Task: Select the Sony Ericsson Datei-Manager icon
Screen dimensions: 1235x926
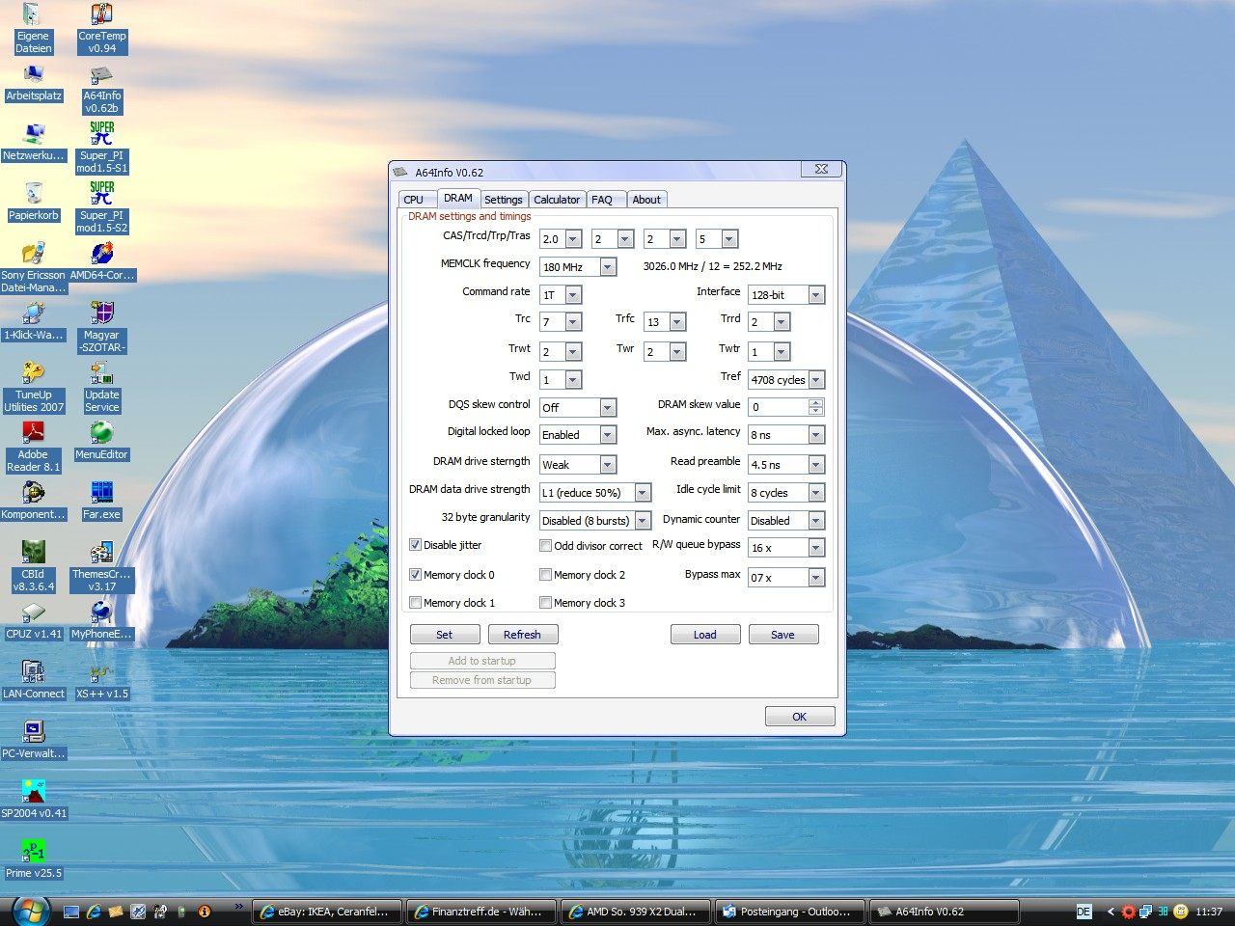Action: 34,267
